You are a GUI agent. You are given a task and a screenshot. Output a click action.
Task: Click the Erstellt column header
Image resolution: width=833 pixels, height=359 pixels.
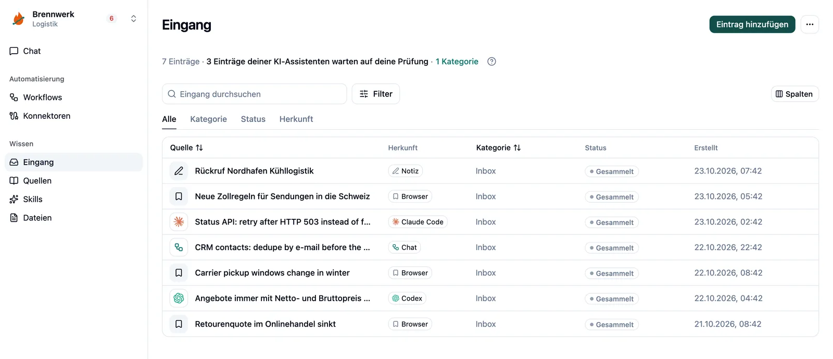(706, 148)
